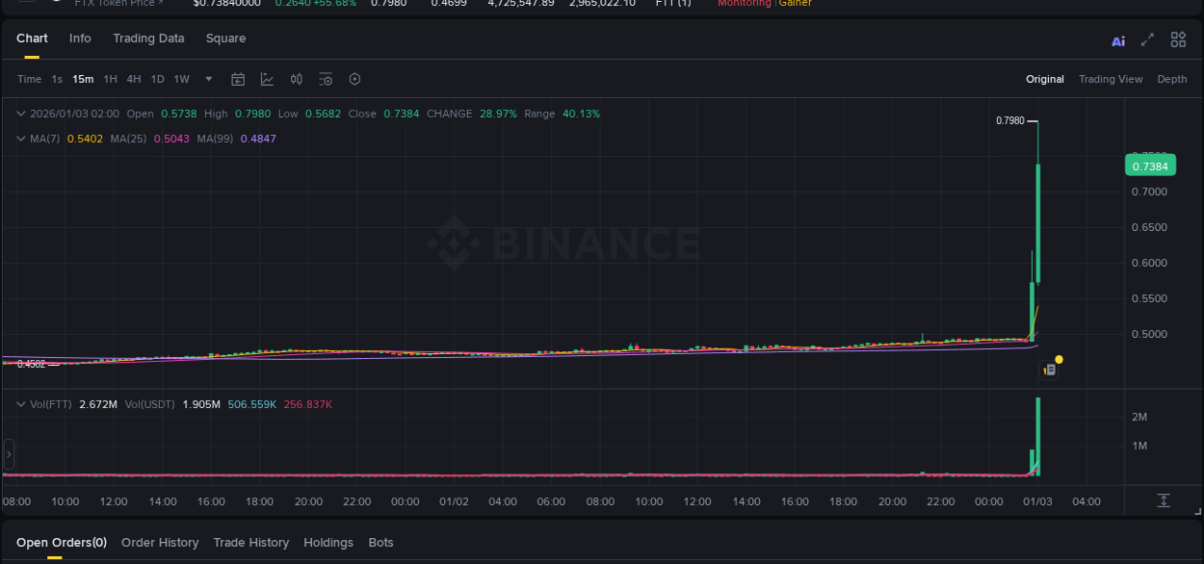Expand the chart to fullscreen
The image size is (1204, 564).
(x=1148, y=39)
